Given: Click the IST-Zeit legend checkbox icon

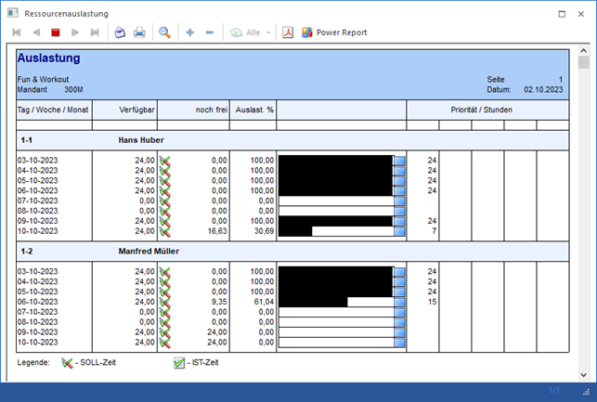Looking at the screenshot, I should [x=179, y=363].
